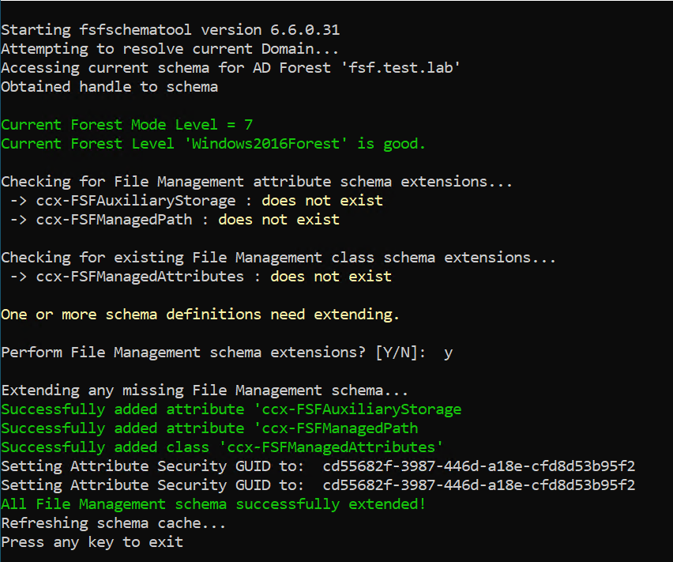Screen dimensions: 673x562
Task: Click 'Successfully added attribute ccx-FSFManagedPath' line
Action: 209,428
